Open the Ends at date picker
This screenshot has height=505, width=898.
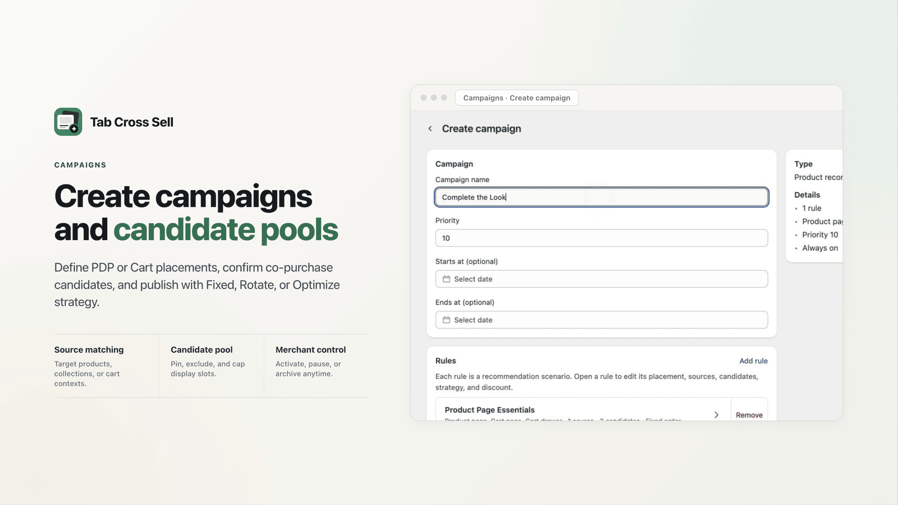pos(602,320)
